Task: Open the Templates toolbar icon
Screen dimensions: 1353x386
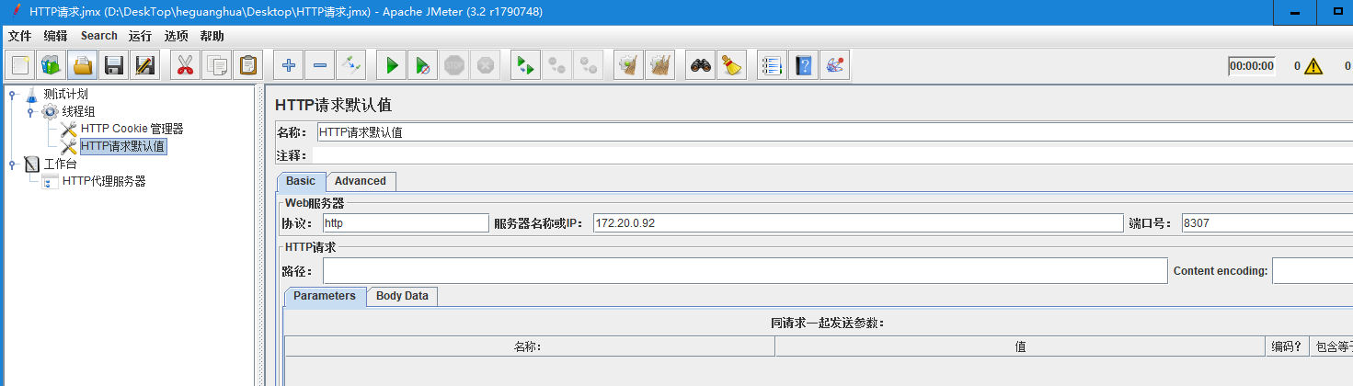Action: pos(52,65)
